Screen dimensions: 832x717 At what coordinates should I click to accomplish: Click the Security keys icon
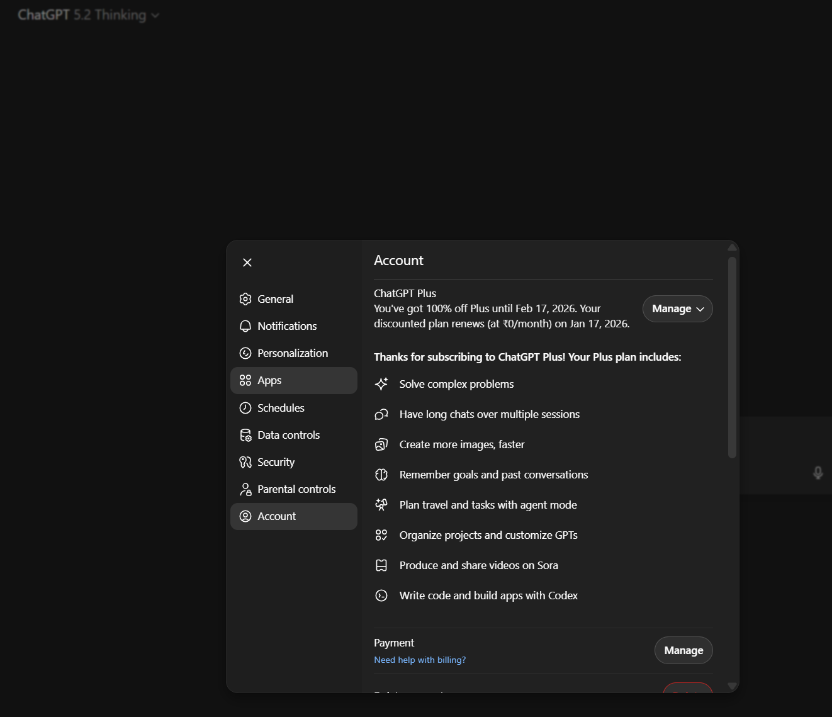[x=245, y=462]
